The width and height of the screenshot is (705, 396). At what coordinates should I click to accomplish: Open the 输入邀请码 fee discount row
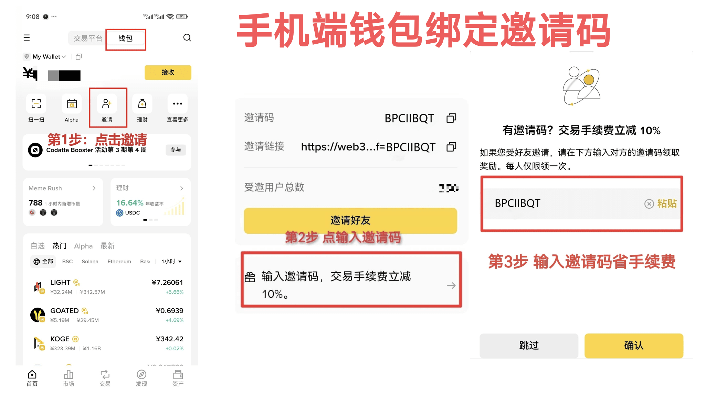click(351, 285)
